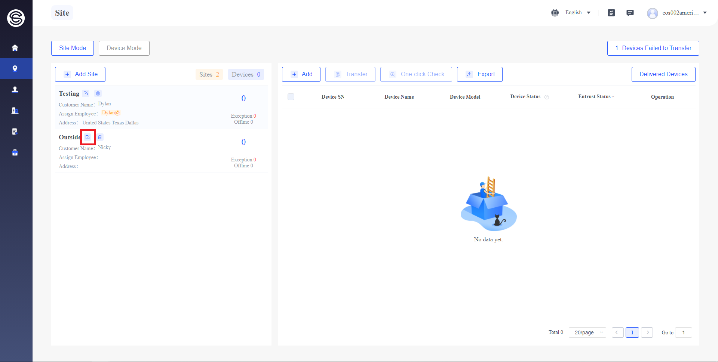
Task: Select the Sites 2 counter tab
Action: [209, 74]
